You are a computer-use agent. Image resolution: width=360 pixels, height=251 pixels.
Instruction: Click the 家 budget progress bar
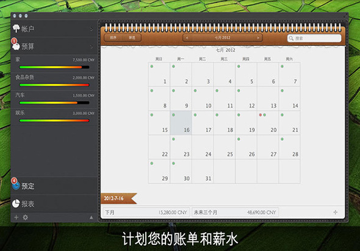coord(54,67)
